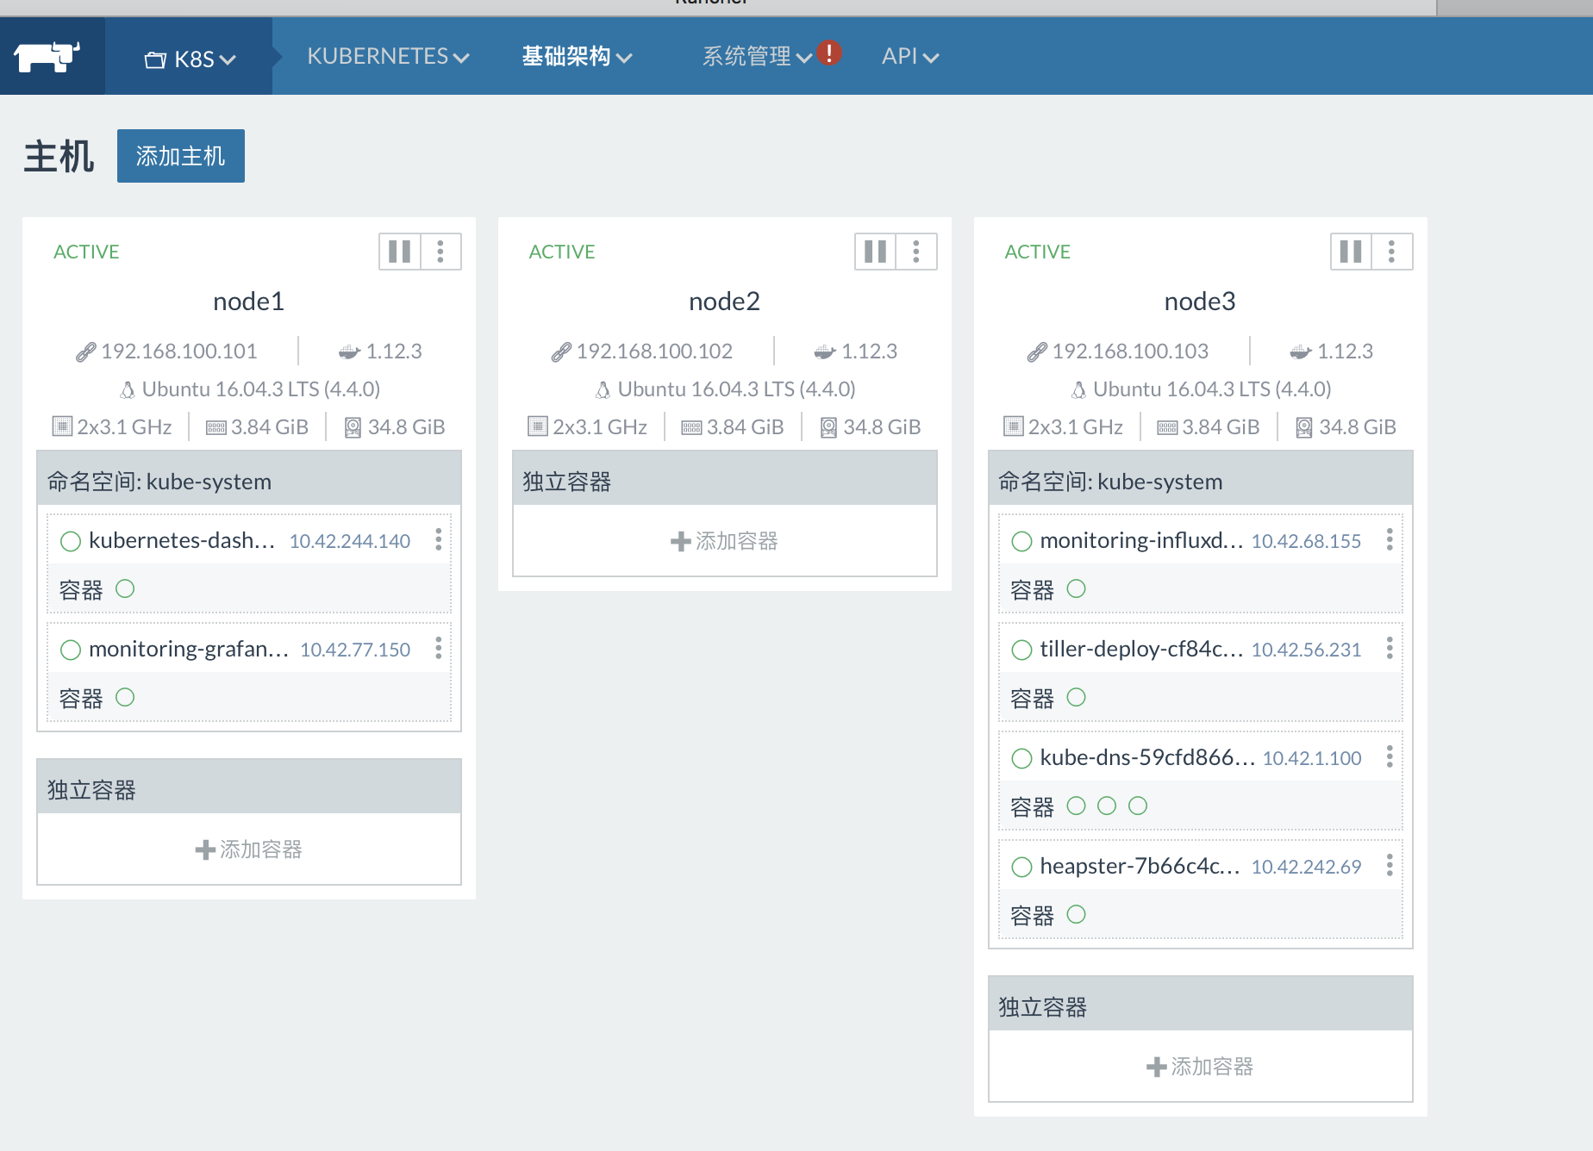Open options menu for monitoring-influxd pod
The height and width of the screenshot is (1151, 1593).
1389,540
